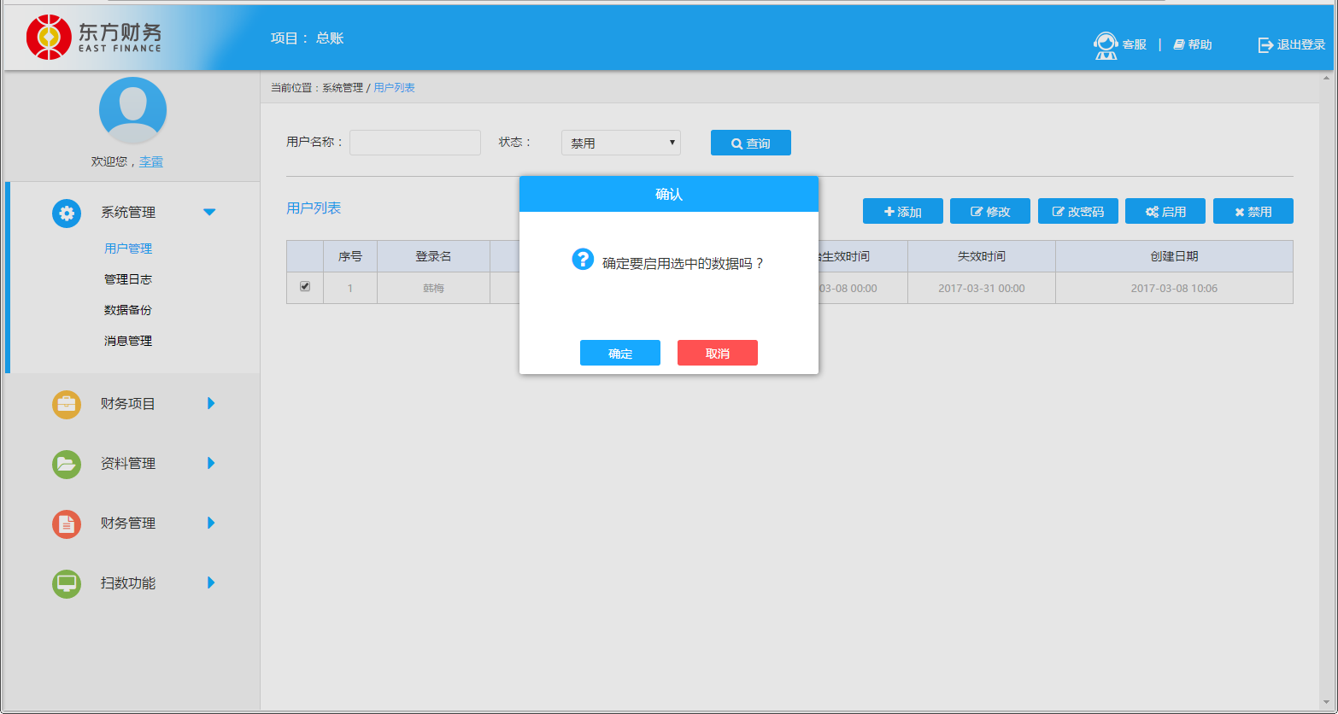The height and width of the screenshot is (714, 1338).
Task: Expand the 资料管理 menu arrow
Action: pos(211,463)
